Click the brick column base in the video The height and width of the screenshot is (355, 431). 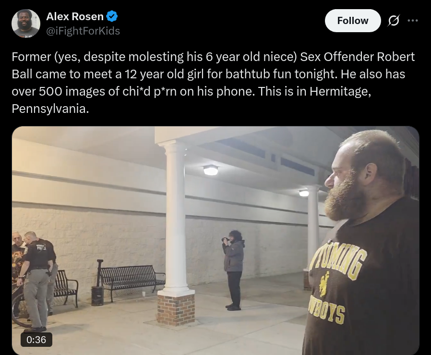tap(176, 308)
